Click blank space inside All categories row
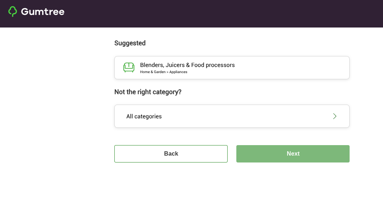This screenshot has height=207, width=383. [247, 116]
